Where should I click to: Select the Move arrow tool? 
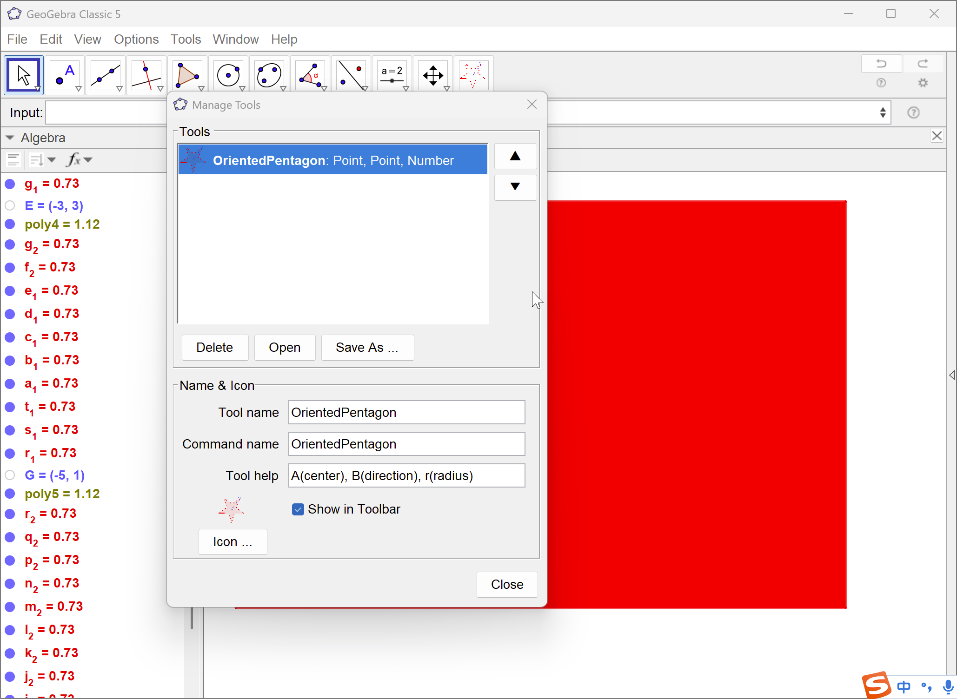(x=23, y=75)
